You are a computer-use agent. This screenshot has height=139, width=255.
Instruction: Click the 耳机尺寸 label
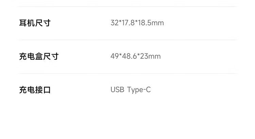click(35, 23)
